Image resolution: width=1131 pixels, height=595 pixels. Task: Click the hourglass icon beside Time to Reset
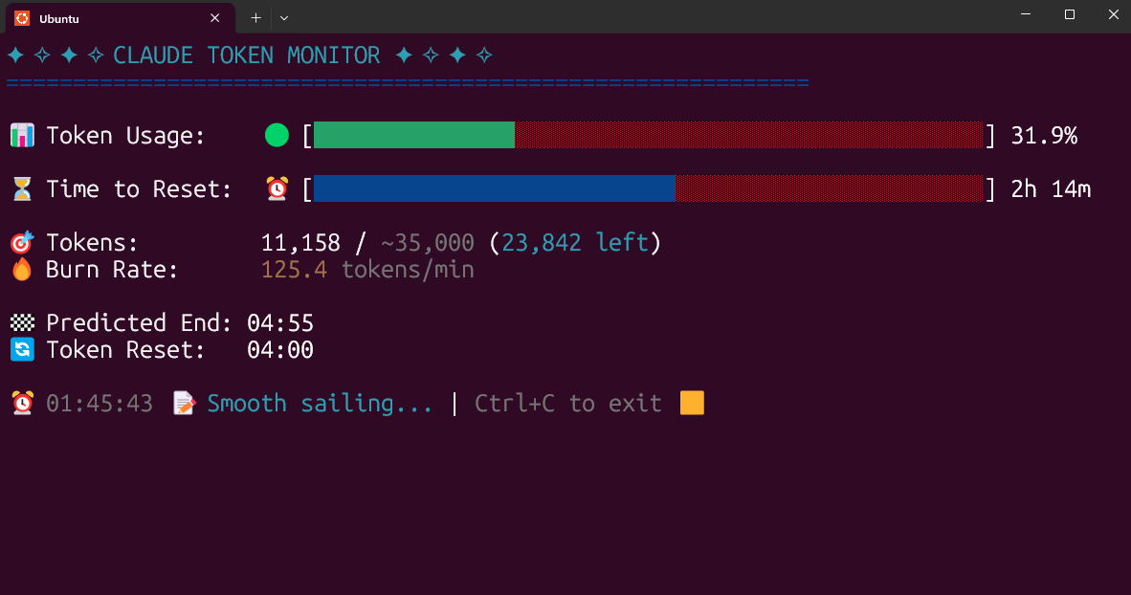pos(21,189)
